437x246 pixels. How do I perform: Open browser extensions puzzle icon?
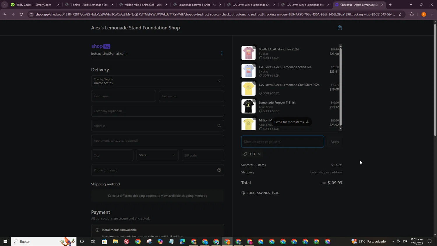(x=412, y=15)
